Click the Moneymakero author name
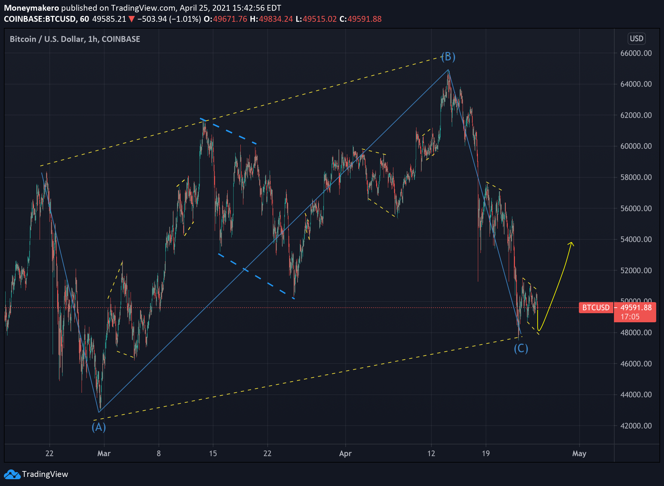This screenshot has width=664, height=486. (32, 8)
